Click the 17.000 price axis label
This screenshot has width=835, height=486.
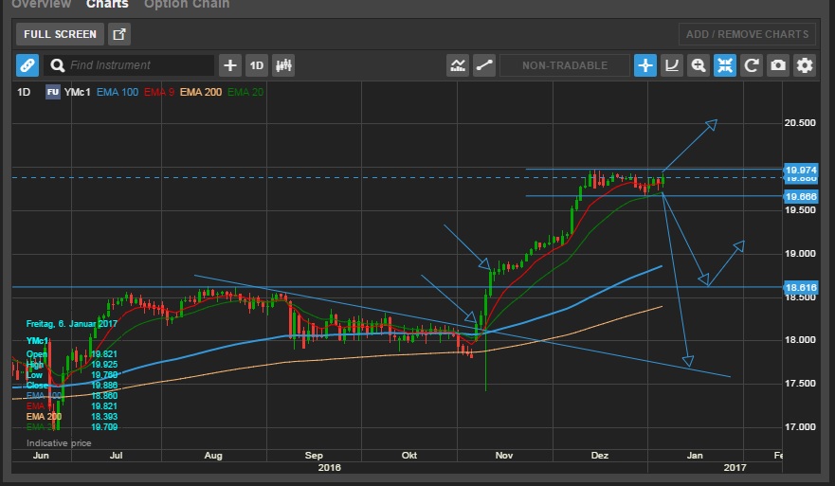(x=800, y=427)
